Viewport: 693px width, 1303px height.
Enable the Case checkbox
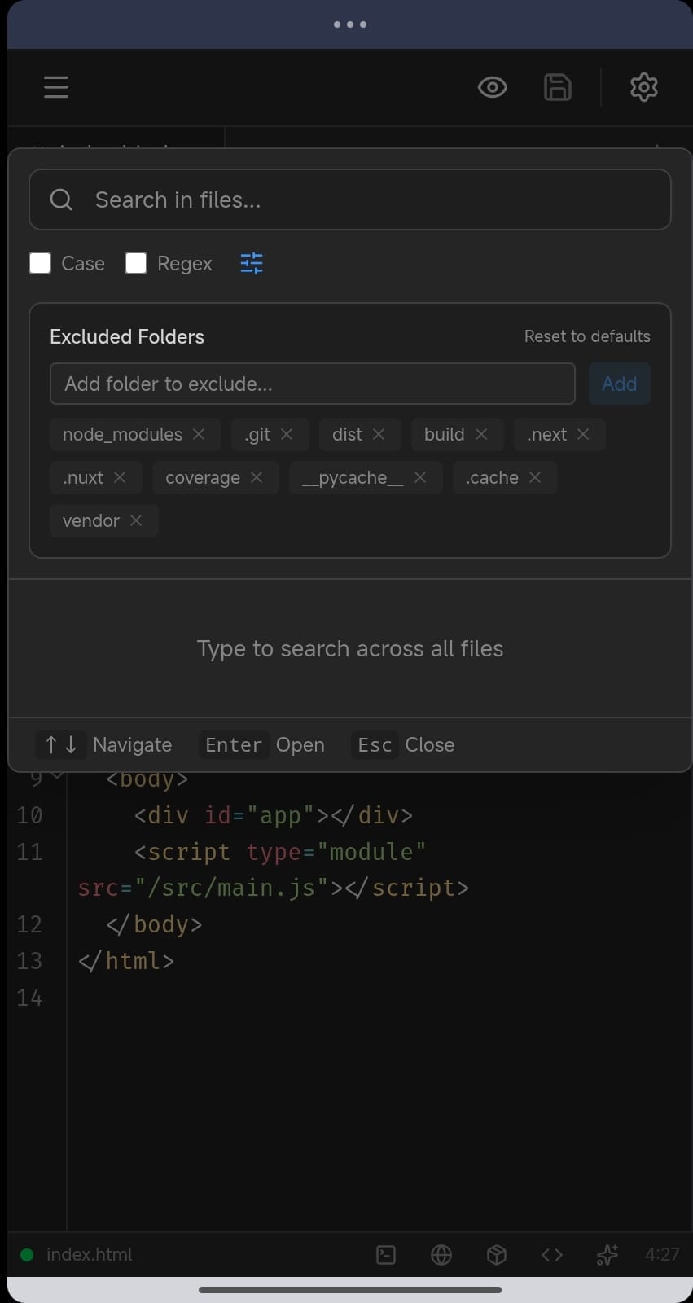coord(40,263)
